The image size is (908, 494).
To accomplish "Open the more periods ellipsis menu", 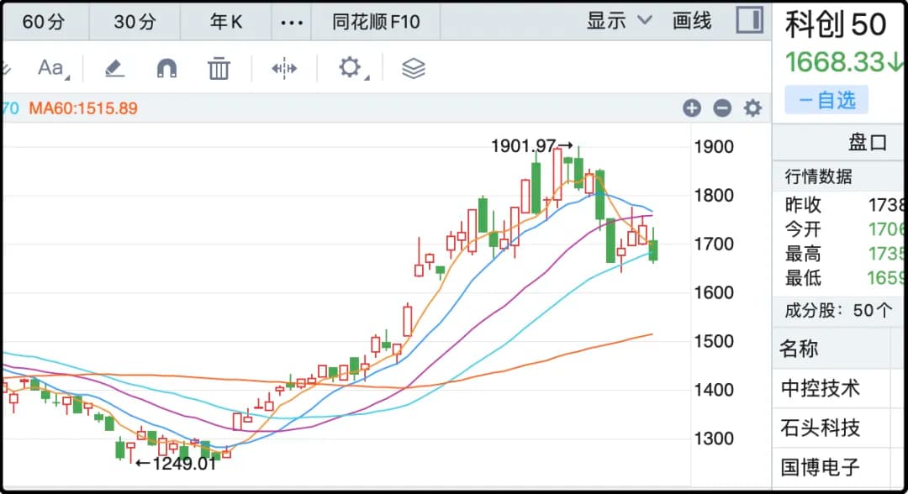I will click(291, 23).
